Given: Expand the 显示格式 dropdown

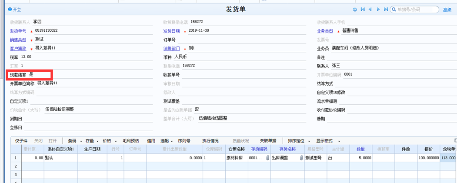Looking at the screenshot, I should coord(339,141).
